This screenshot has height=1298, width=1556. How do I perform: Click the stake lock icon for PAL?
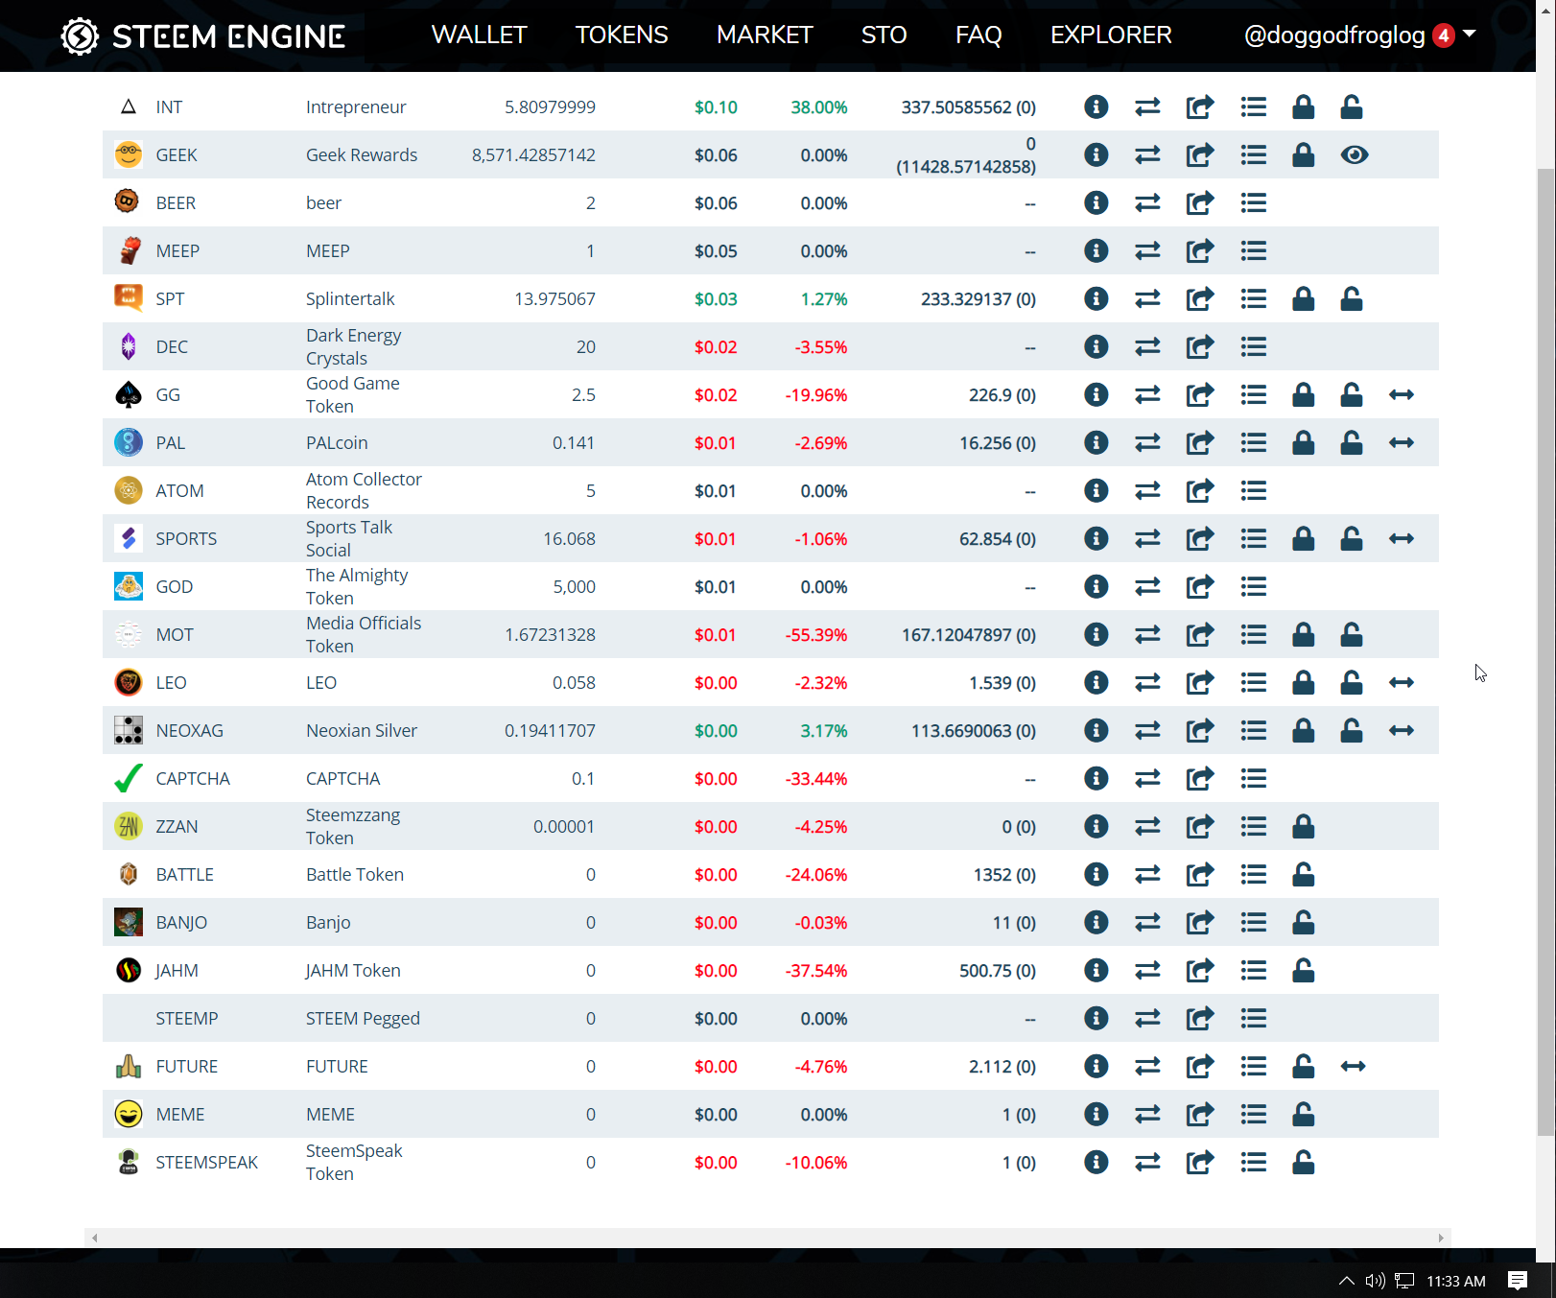[x=1303, y=442]
